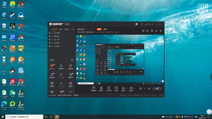Viewport: 212px width, 119px height.
Task: Click the pill button beside the app logo
Action: 67,24
